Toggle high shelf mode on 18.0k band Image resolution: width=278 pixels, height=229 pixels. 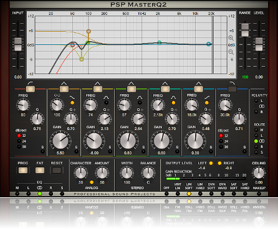[x=207, y=103]
